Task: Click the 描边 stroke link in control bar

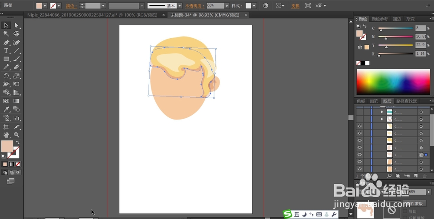Action: coord(71,6)
